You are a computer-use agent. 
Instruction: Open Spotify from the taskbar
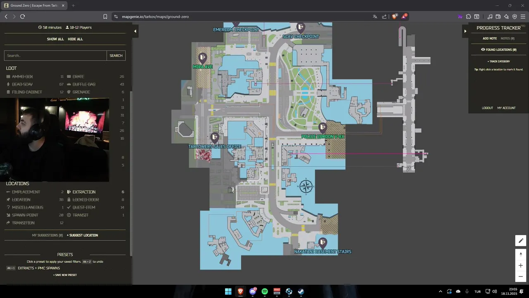click(x=264, y=291)
